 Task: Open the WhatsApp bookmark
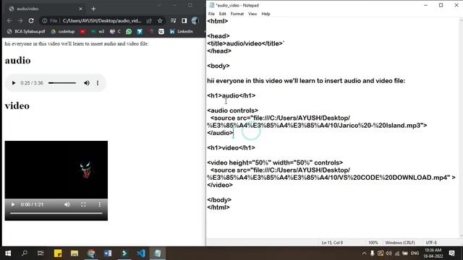coord(129,32)
